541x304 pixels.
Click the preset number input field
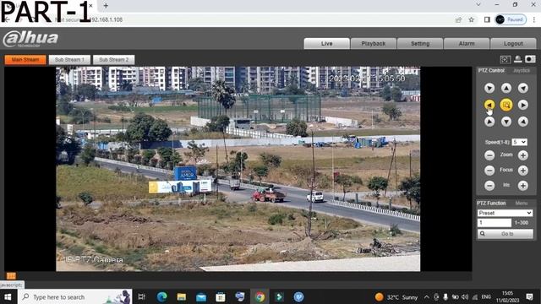click(x=495, y=223)
